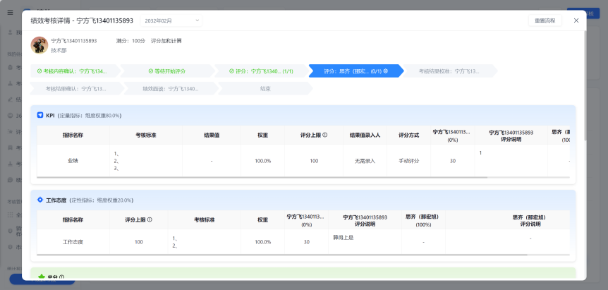The image size is (608, 290).
Task: Click the KPI table horizontal scrollbar
Action: point(262,178)
